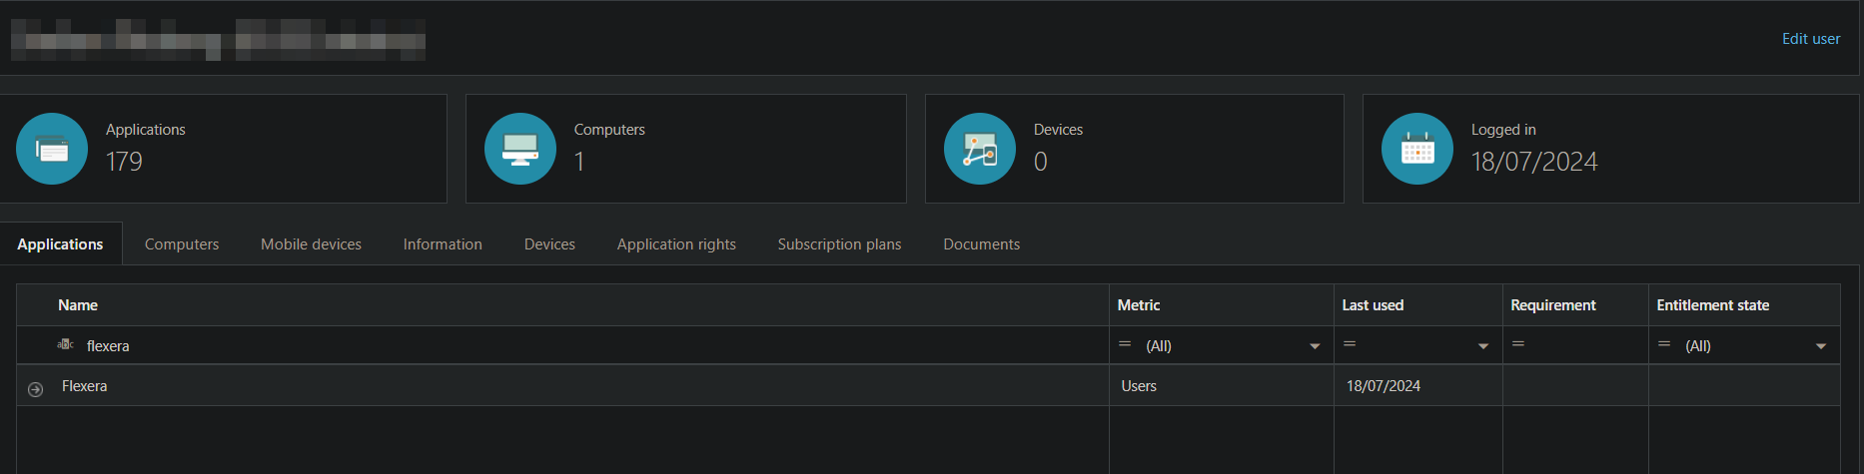Open the Entitlement state filter dropdown
Viewport: 1864px width, 474px height.
pyautogui.click(x=1821, y=346)
